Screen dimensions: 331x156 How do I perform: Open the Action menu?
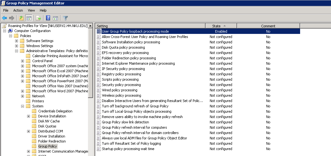[18, 10]
